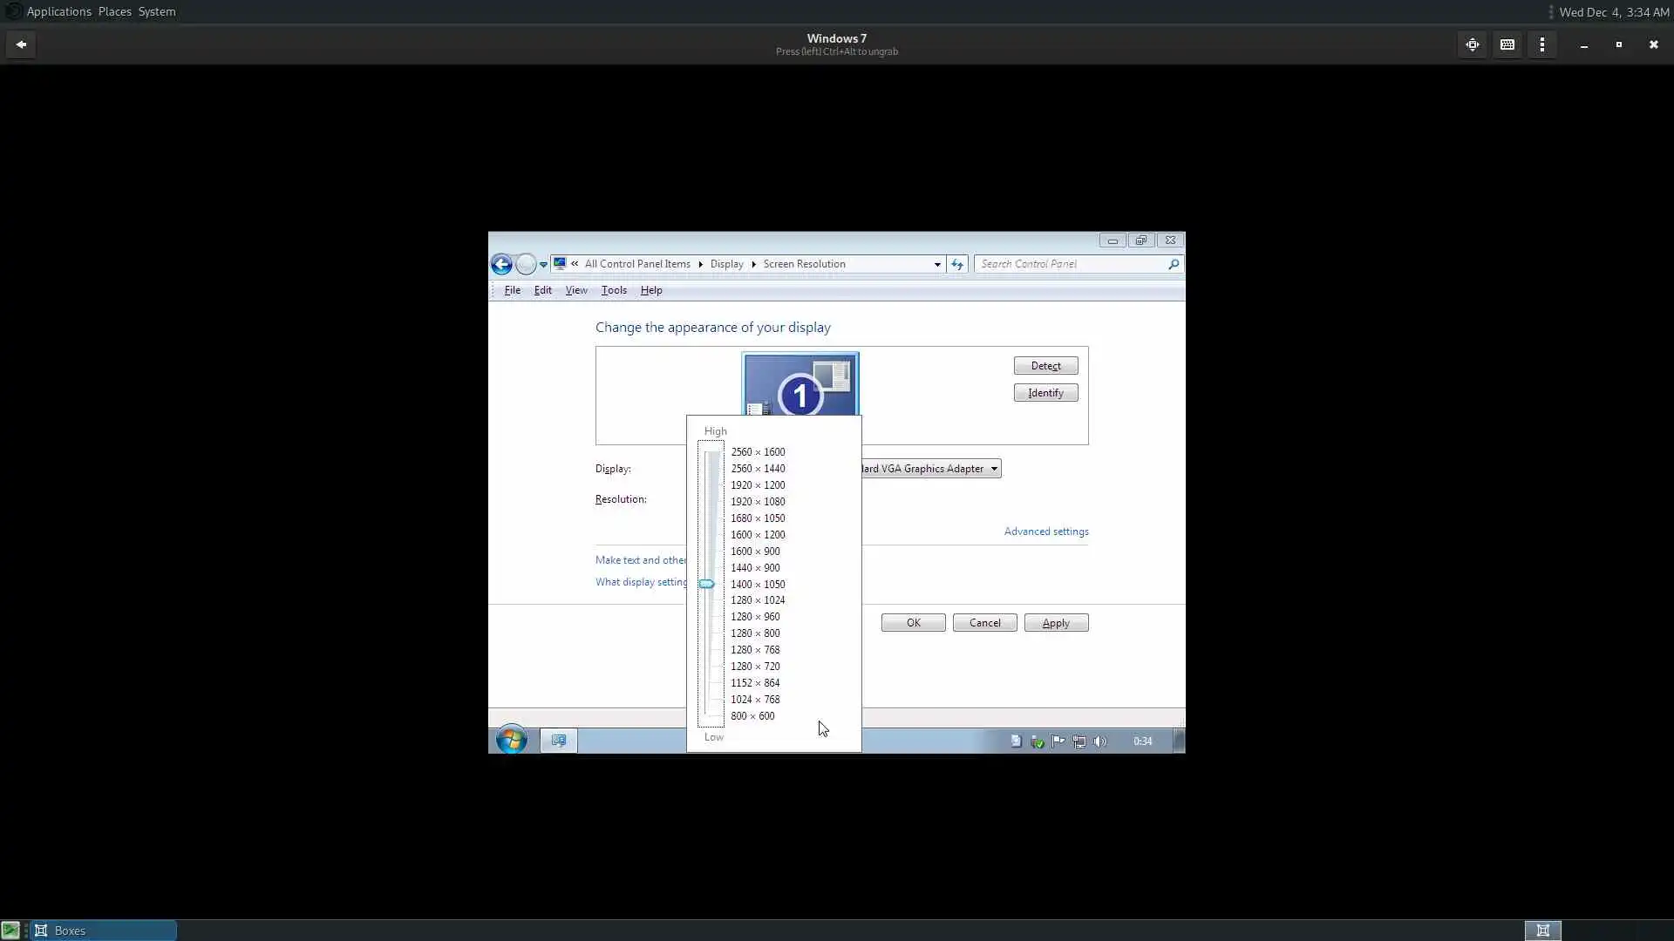Viewport: 1674px width, 941px height.
Task: Expand the VGA Graphics Adapter display dropdown
Action: [993, 469]
